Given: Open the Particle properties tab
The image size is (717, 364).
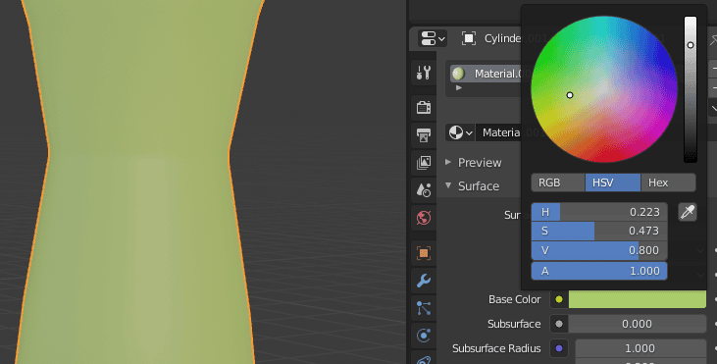Looking at the screenshot, I should 424,308.
